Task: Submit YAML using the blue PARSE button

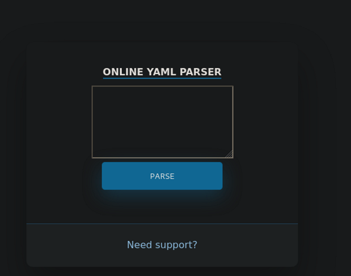Action: pyautogui.click(x=162, y=176)
